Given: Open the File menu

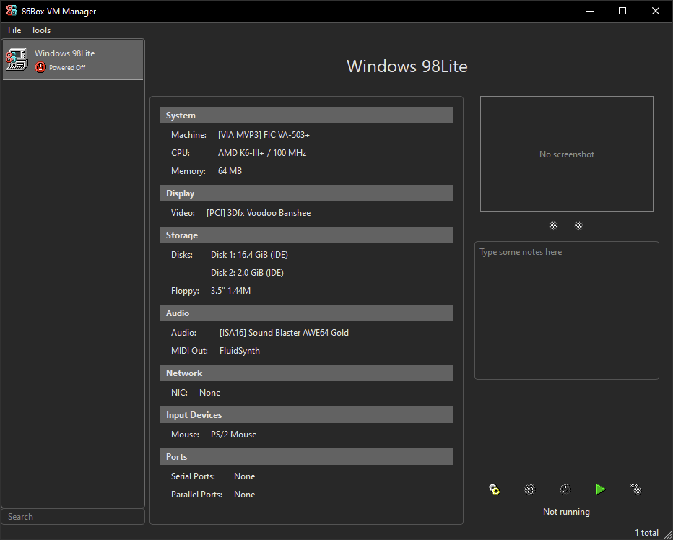Looking at the screenshot, I should (x=14, y=30).
